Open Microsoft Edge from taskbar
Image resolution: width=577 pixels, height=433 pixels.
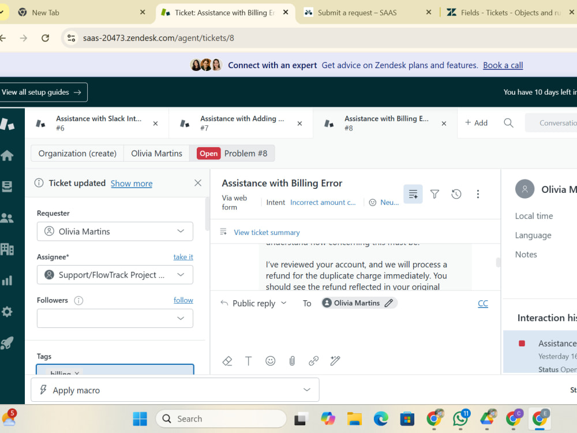click(x=381, y=419)
